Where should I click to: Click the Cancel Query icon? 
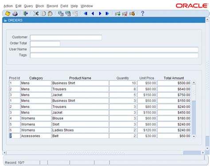click(75, 14)
